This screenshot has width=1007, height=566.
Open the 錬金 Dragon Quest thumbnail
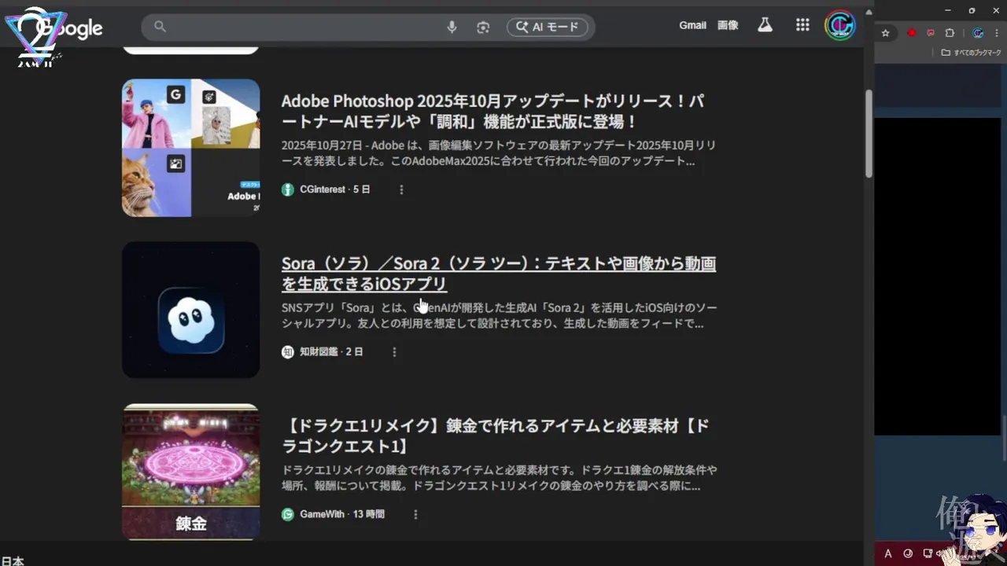(191, 472)
